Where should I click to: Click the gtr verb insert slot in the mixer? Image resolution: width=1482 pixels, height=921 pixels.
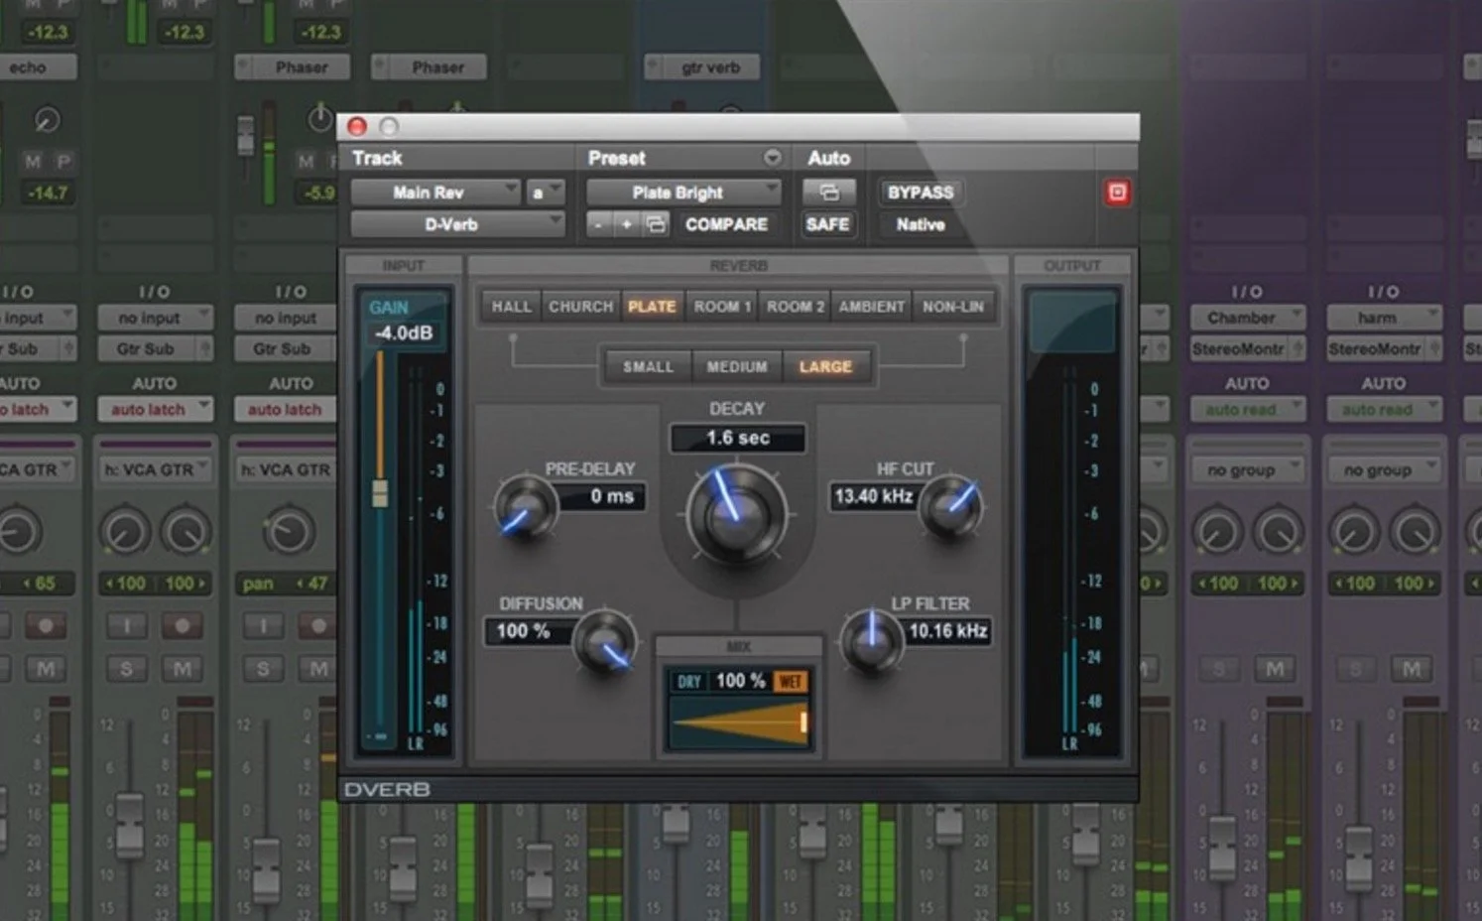[x=704, y=67]
